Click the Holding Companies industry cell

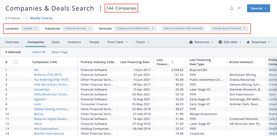pos(95,129)
